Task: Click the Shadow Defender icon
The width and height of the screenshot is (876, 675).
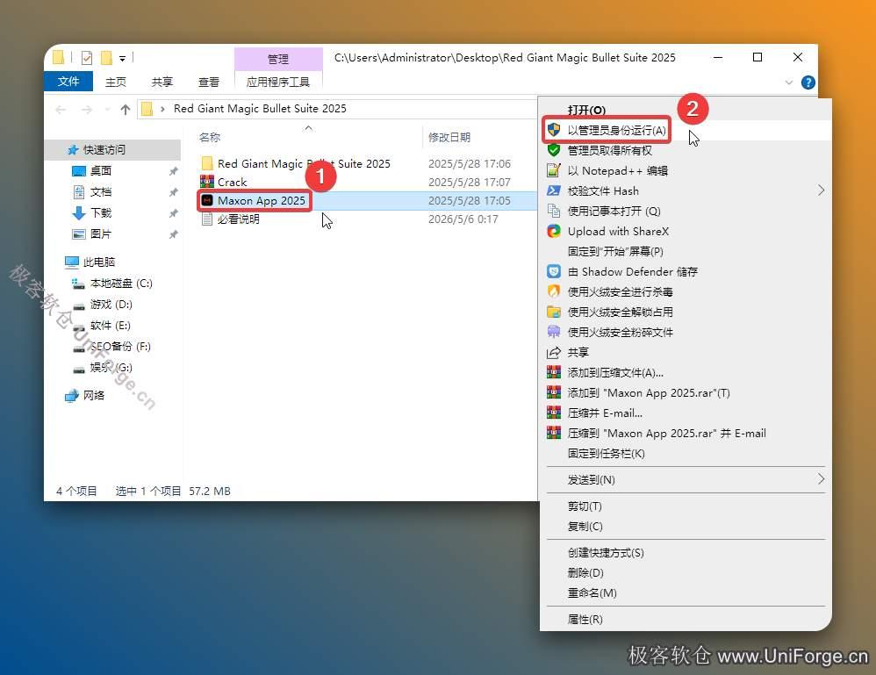Action: coord(554,271)
